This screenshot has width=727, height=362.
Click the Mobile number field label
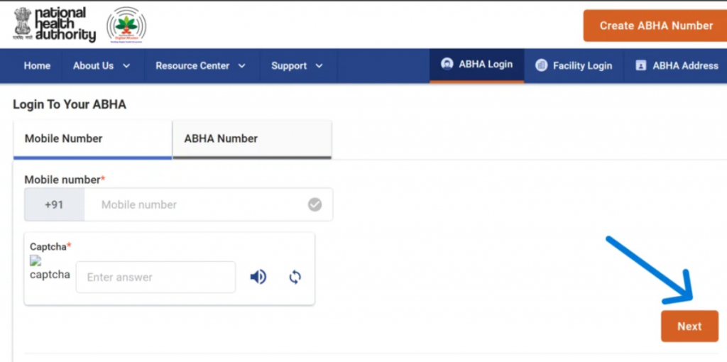click(x=65, y=180)
